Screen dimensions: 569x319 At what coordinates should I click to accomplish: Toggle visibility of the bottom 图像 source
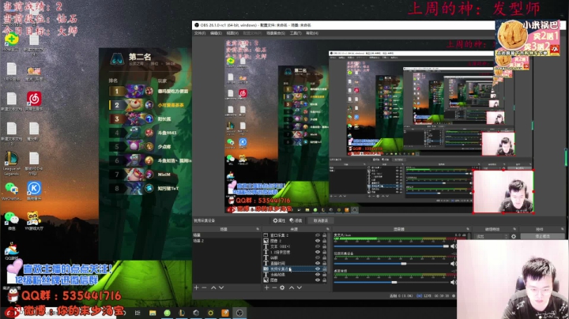318,280
